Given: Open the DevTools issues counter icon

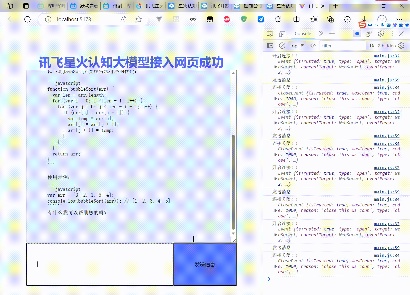Looking at the screenshot, I should 357,34.
